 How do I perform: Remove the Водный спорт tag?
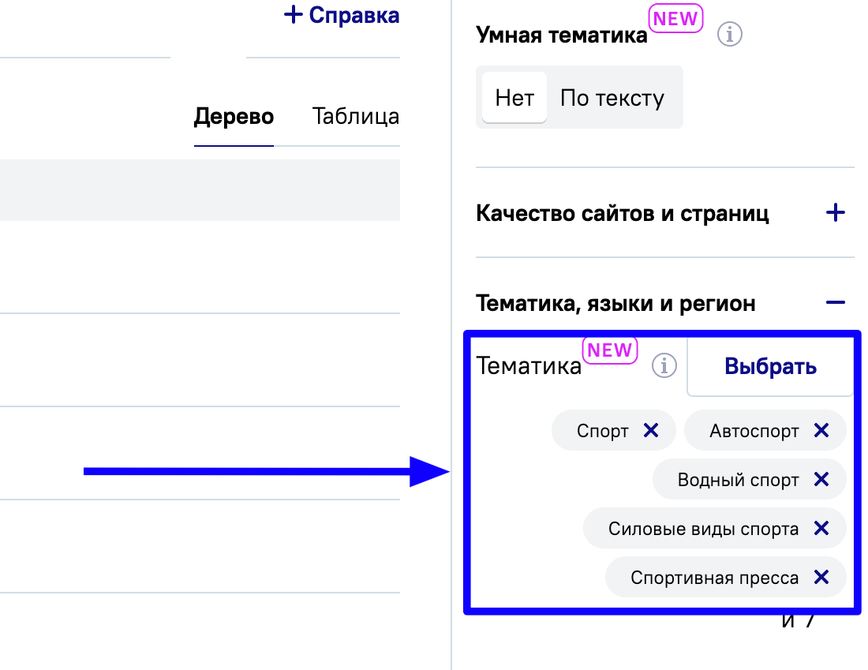[821, 479]
